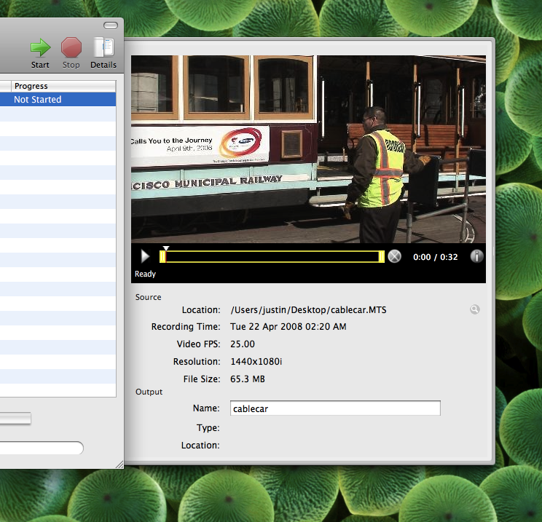Click the window resize grip corner
542x522 pixels.
click(x=119, y=464)
